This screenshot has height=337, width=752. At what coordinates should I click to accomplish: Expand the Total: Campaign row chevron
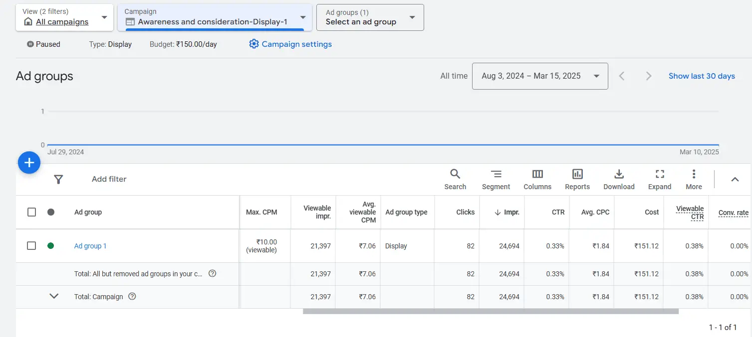point(54,296)
